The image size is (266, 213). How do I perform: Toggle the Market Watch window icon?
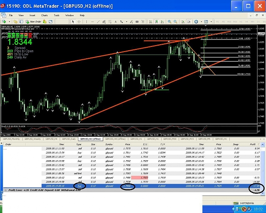[21, 22]
